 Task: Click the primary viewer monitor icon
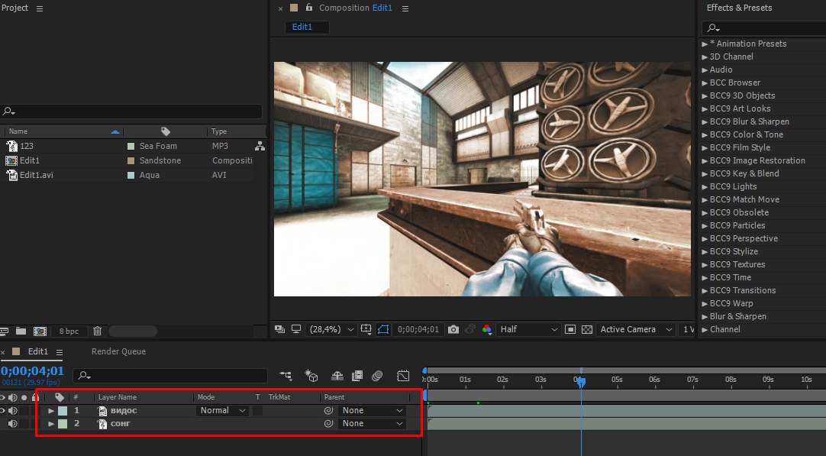pyautogui.click(x=296, y=329)
